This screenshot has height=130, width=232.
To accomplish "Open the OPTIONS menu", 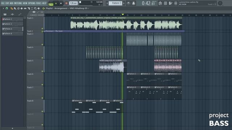I will pyautogui.click(x=32, y=3).
